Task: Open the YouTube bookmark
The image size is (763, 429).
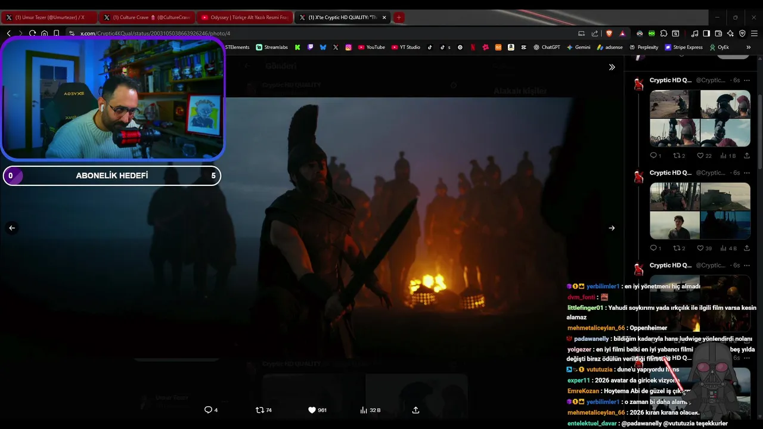Action: click(x=371, y=47)
